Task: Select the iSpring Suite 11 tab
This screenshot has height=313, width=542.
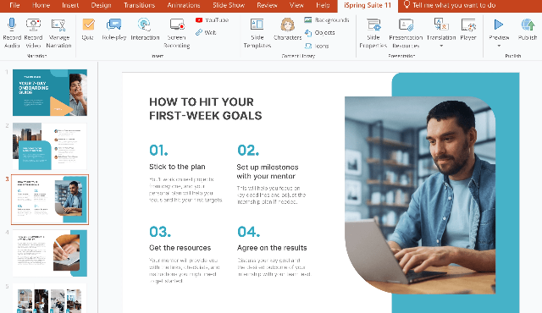Action: pyautogui.click(x=368, y=6)
